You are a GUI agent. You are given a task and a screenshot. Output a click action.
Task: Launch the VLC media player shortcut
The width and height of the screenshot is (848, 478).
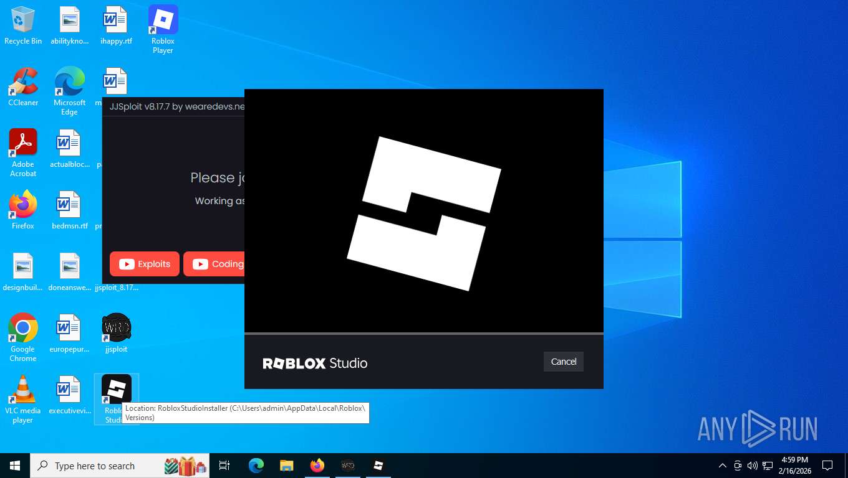pyautogui.click(x=23, y=400)
